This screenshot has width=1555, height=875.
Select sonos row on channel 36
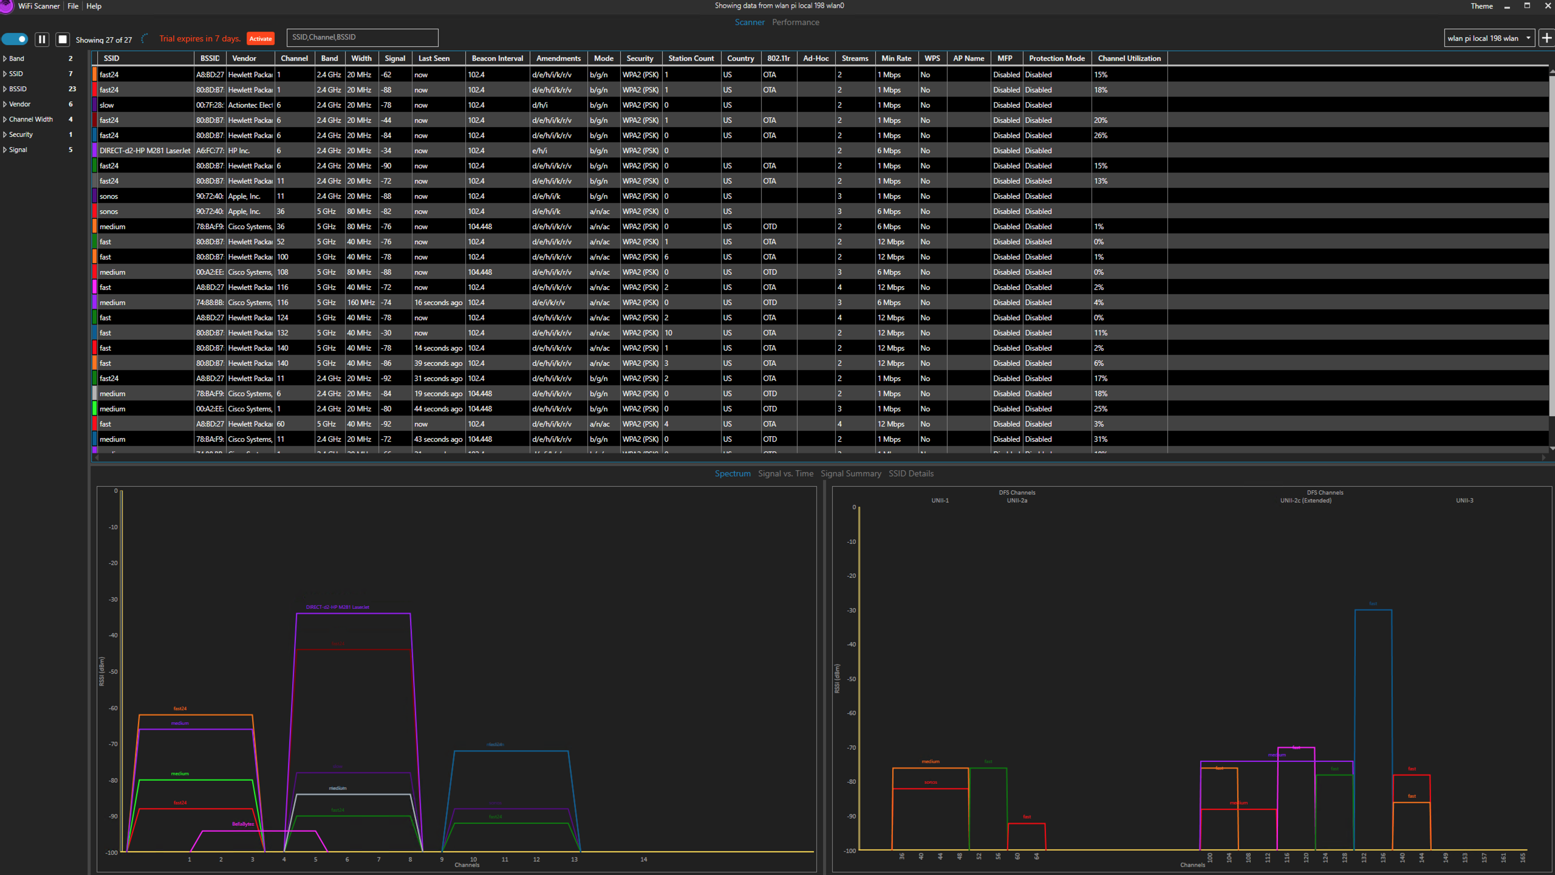pos(820,211)
